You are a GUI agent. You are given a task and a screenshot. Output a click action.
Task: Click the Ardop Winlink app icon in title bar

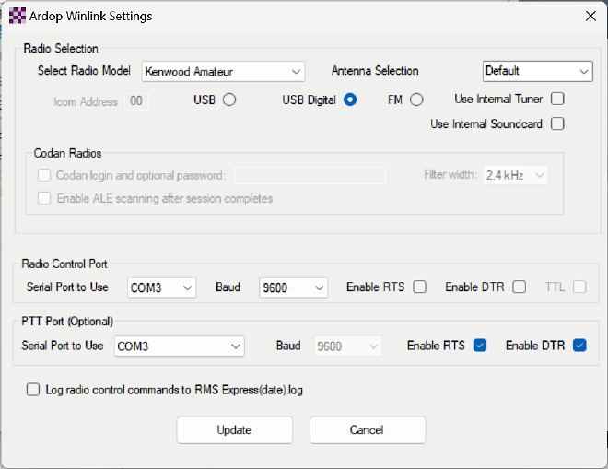18,16
